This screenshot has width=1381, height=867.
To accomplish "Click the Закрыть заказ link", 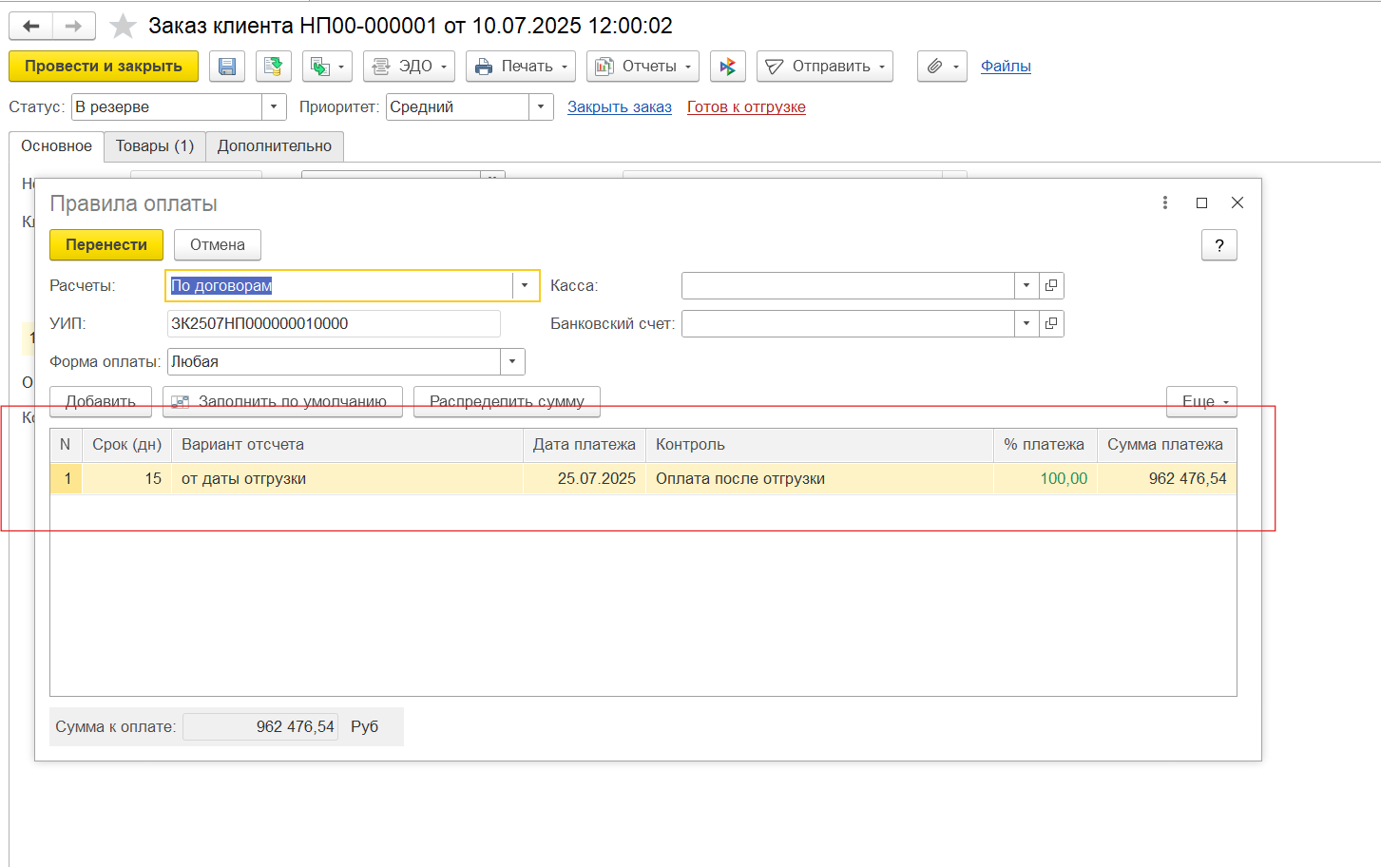I will click(620, 107).
